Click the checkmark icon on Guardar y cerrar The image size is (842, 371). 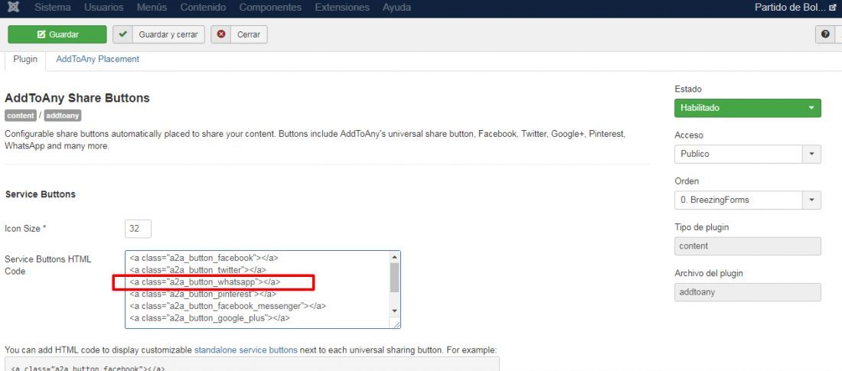click(123, 34)
